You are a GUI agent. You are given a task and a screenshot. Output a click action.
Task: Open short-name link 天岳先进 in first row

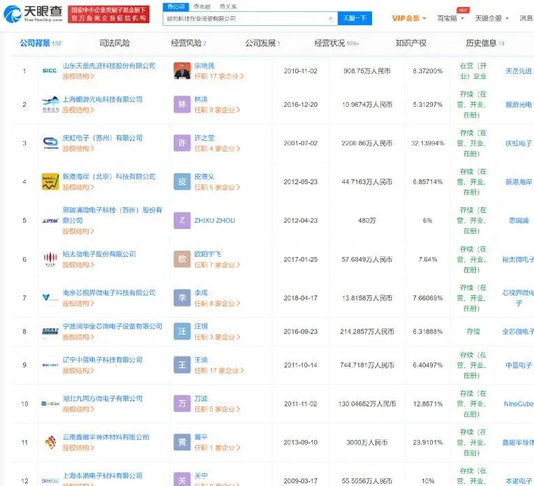pos(519,71)
